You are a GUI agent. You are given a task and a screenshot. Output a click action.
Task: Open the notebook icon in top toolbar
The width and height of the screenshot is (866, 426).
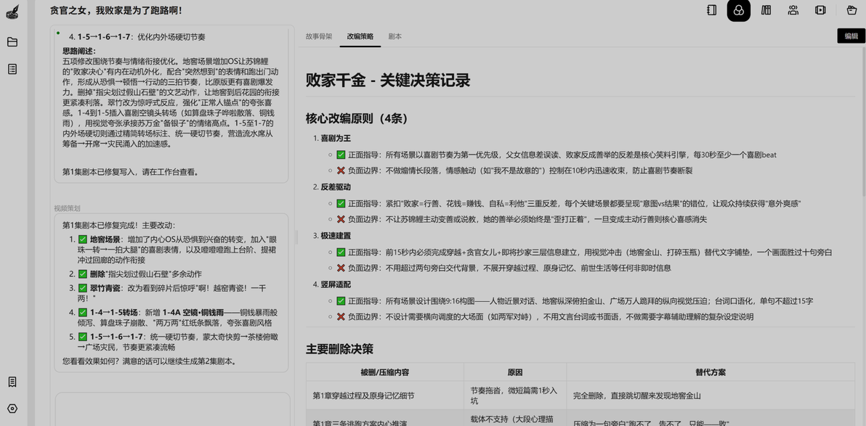711,10
